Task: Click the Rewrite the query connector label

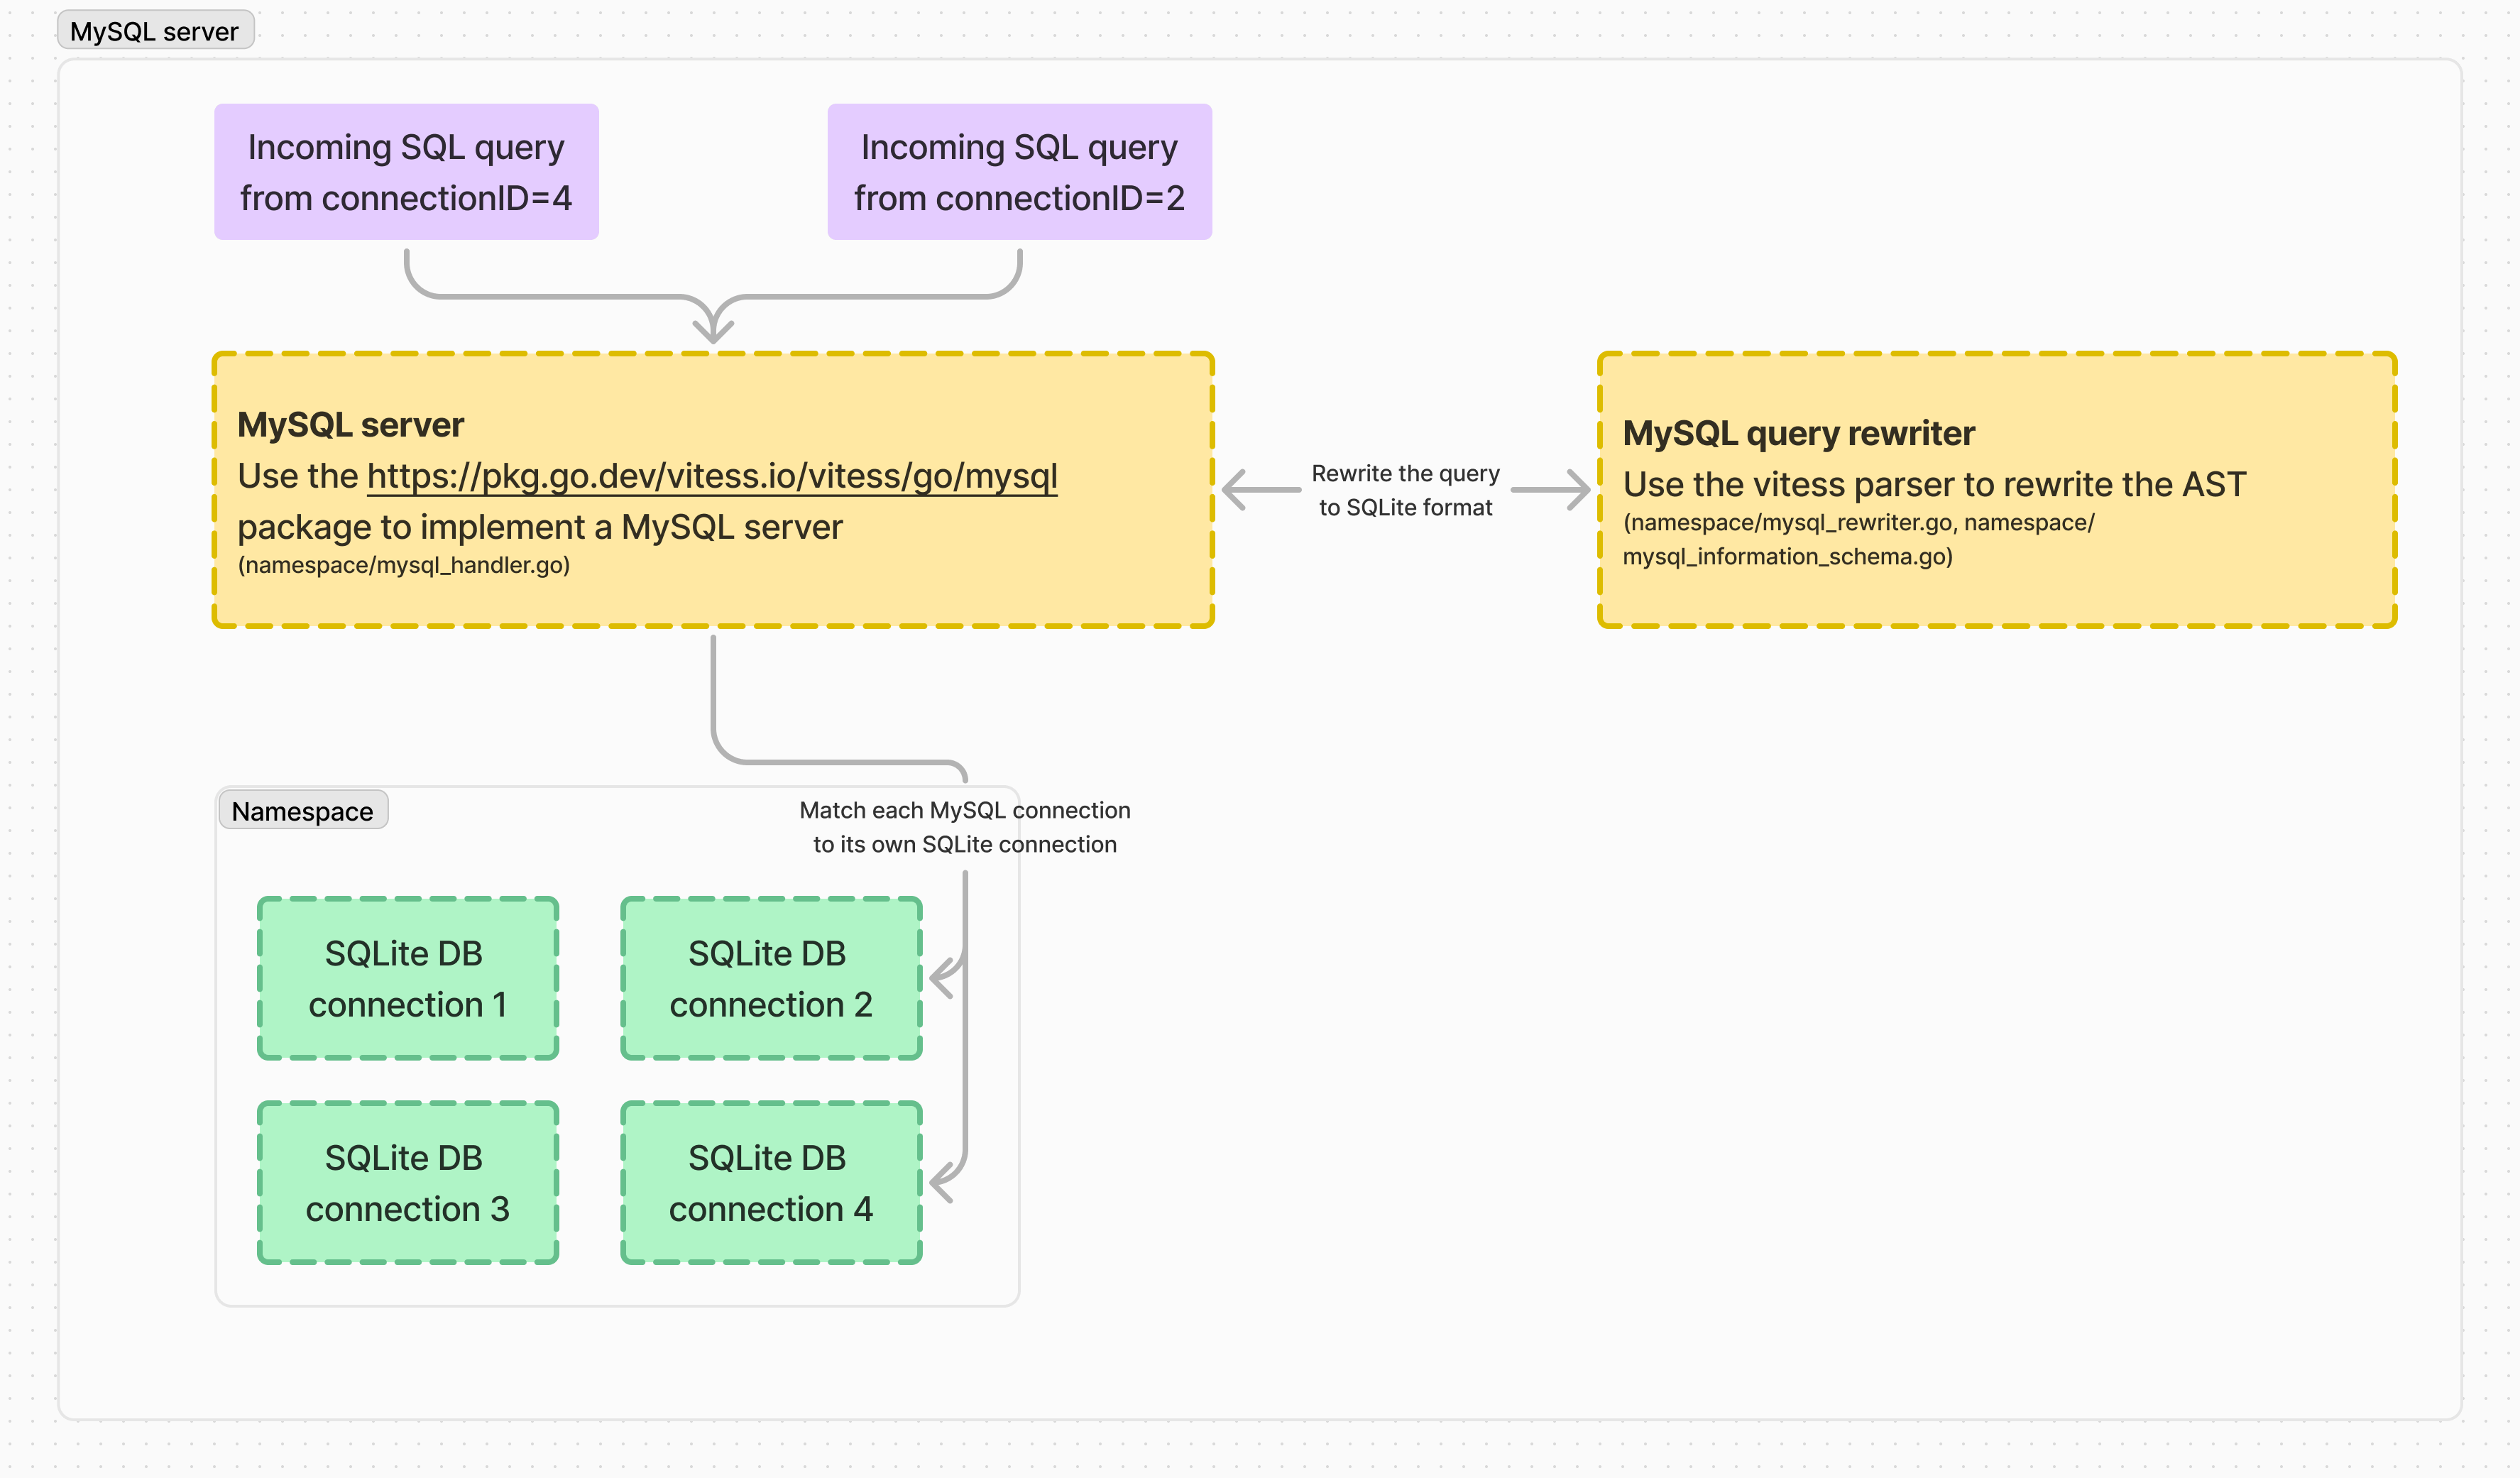Action: point(1405,490)
